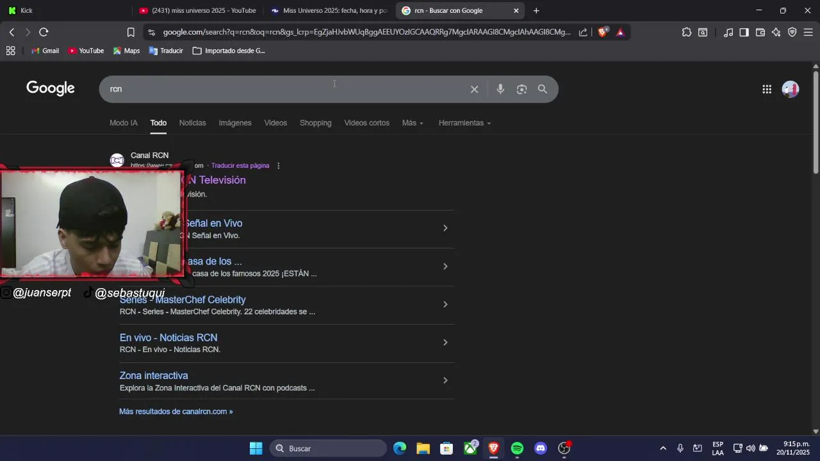Open the tab search icon in toolbar

point(703,32)
